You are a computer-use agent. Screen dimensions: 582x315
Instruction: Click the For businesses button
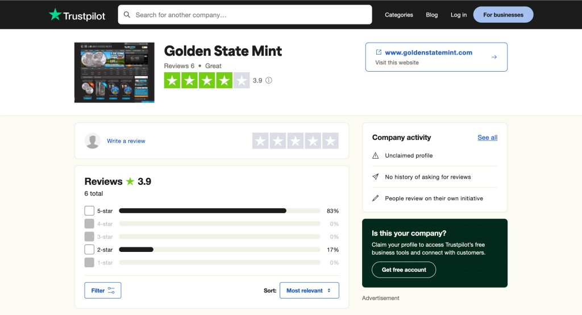(503, 15)
